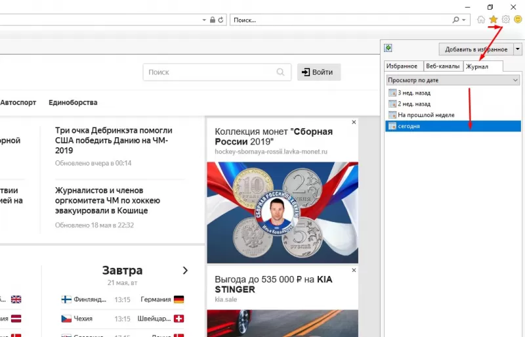Open news Журналистов и членов оргкомитета

coord(108,200)
